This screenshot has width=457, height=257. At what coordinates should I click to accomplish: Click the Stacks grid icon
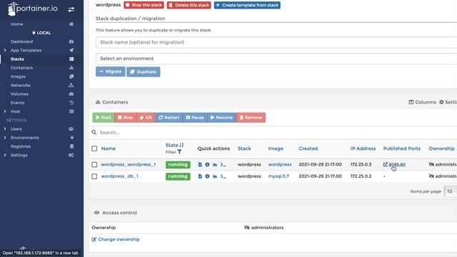click(71, 59)
